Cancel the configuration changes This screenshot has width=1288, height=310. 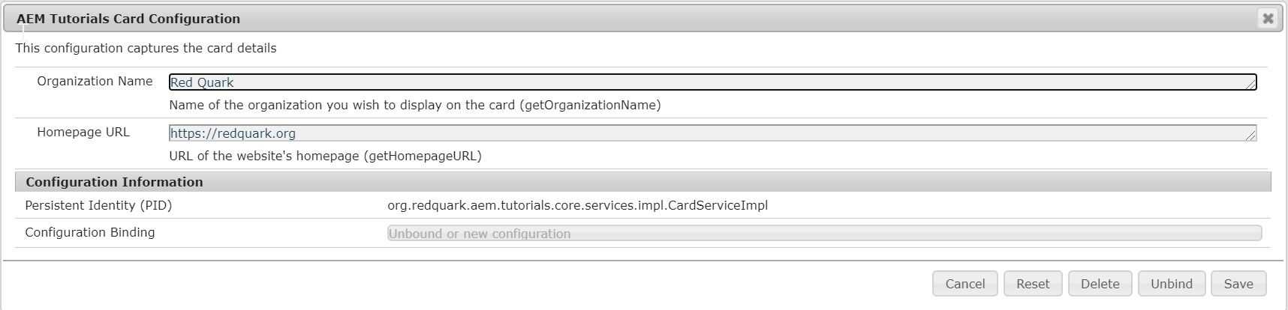tap(964, 284)
